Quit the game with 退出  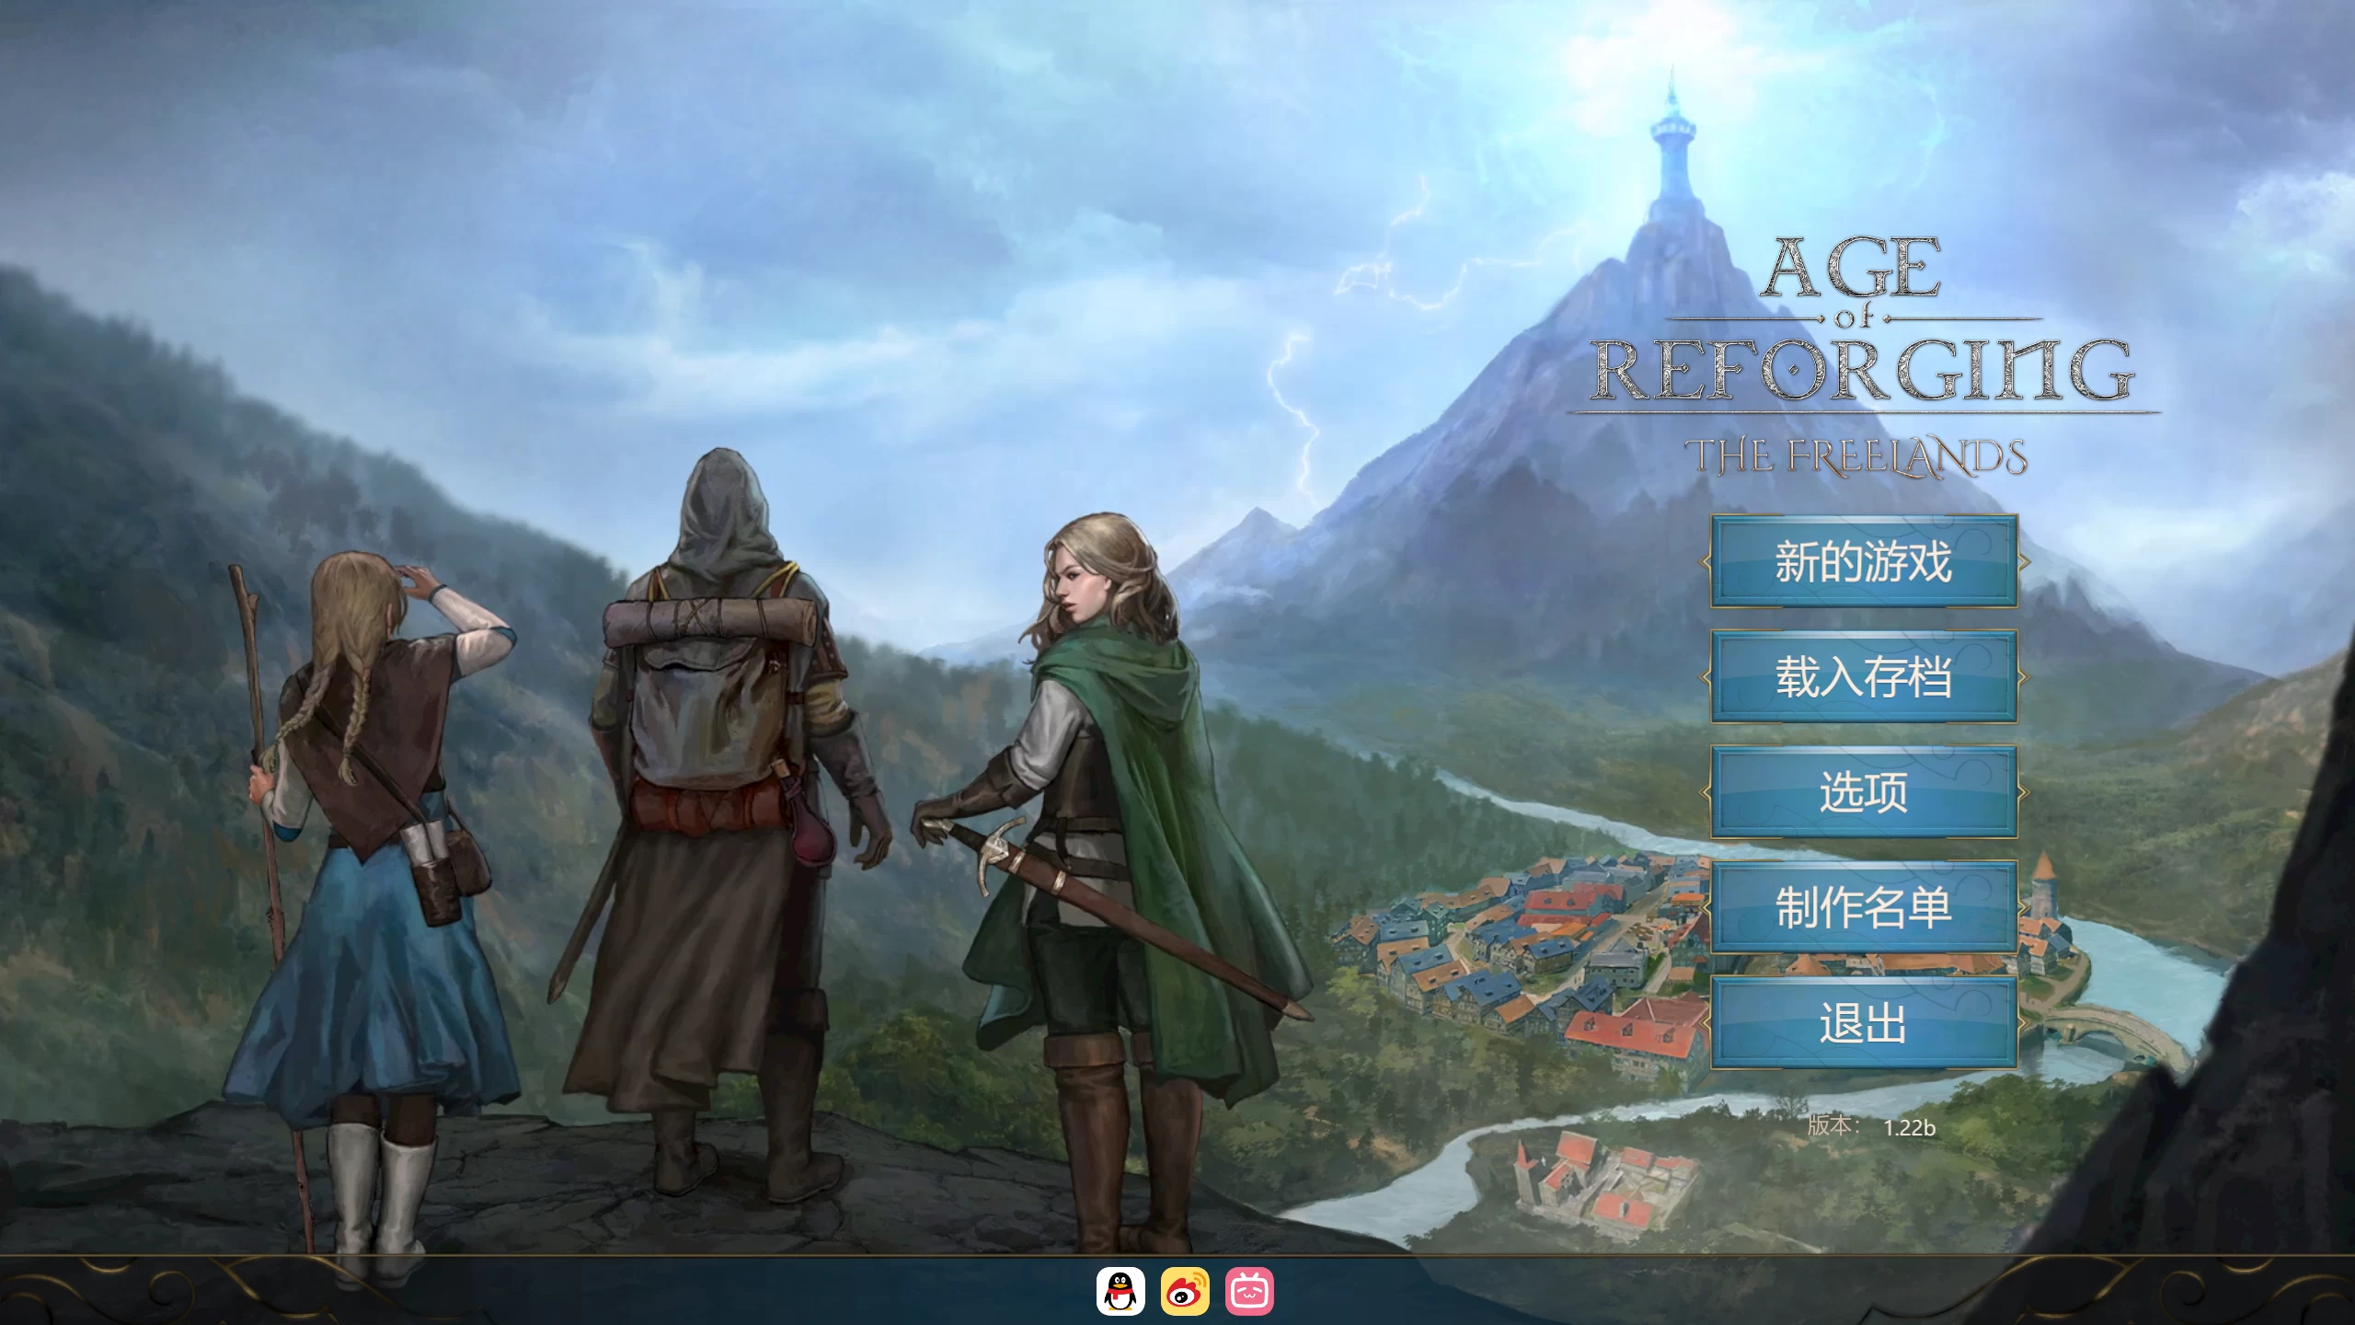[1864, 1023]
